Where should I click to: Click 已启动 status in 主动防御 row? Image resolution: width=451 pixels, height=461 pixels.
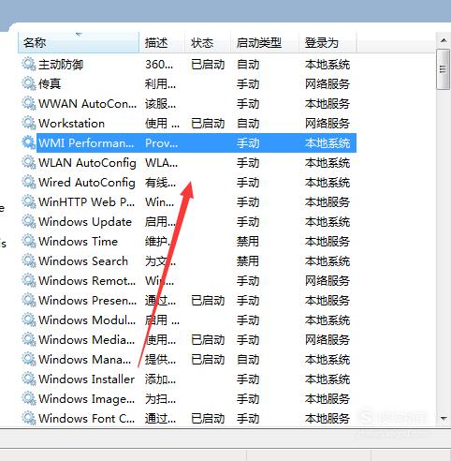(208, 65)
